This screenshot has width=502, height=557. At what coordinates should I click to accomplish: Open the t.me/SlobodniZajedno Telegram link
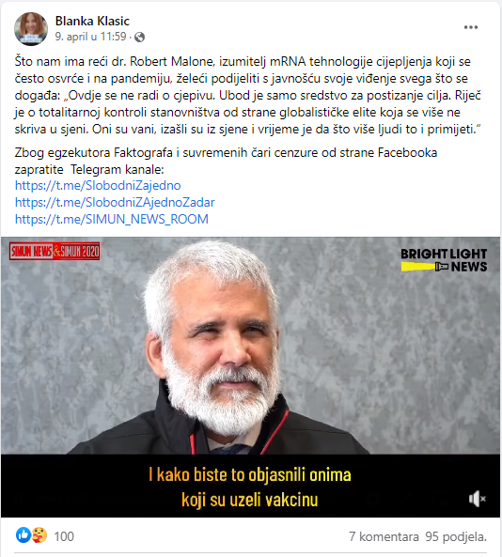(98, 185)
